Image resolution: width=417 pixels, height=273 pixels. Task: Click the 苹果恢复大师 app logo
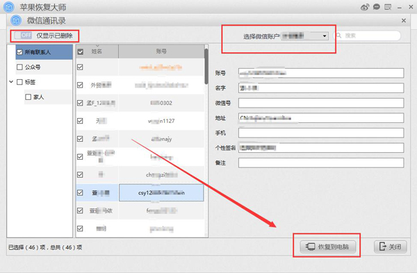[x=9, y=7]
